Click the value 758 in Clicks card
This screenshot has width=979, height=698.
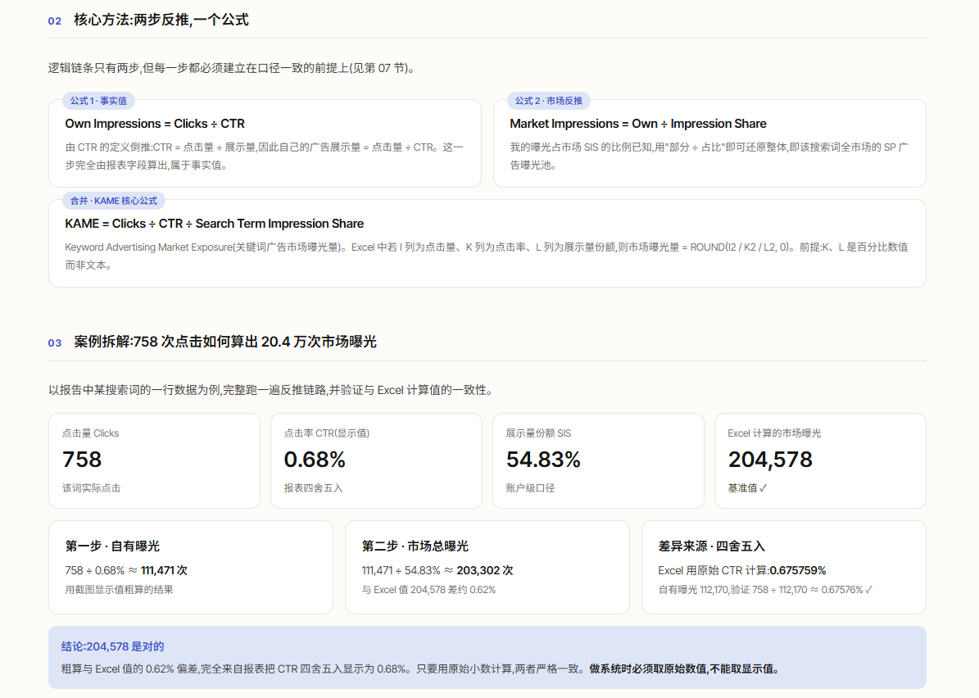point(82,460)
